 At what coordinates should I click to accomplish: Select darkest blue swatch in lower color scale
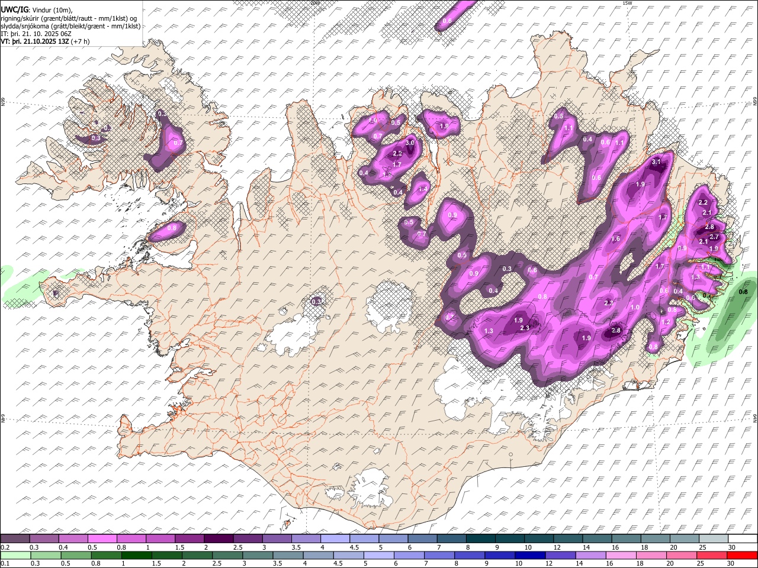click(x=529, y=555)
